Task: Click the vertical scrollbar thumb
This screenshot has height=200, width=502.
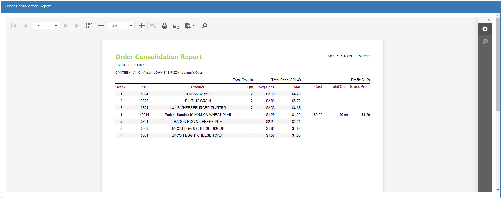Action: tap(498, 64)
